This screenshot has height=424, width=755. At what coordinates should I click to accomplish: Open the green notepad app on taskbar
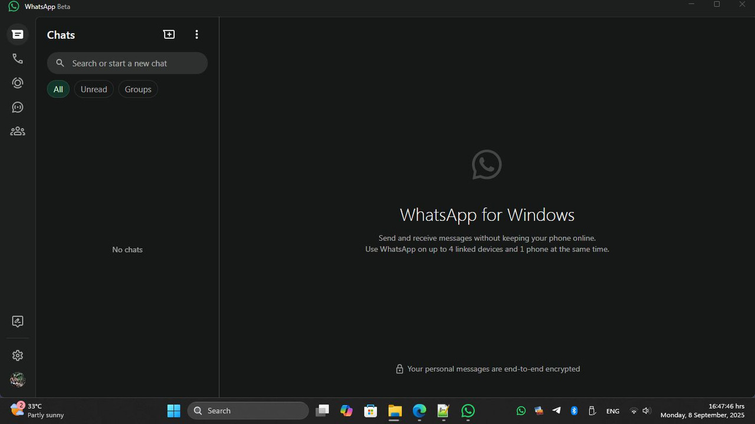click(x=444, y=410)
